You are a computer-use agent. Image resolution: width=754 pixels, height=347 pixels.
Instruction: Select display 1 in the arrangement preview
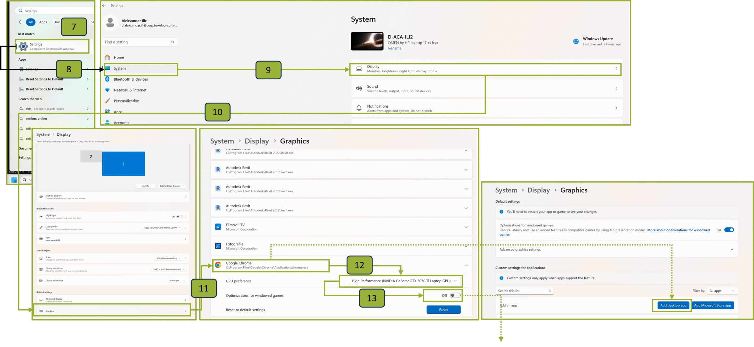pos(123,164)
